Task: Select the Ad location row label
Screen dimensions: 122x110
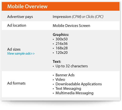Action: tap(17, 25)
